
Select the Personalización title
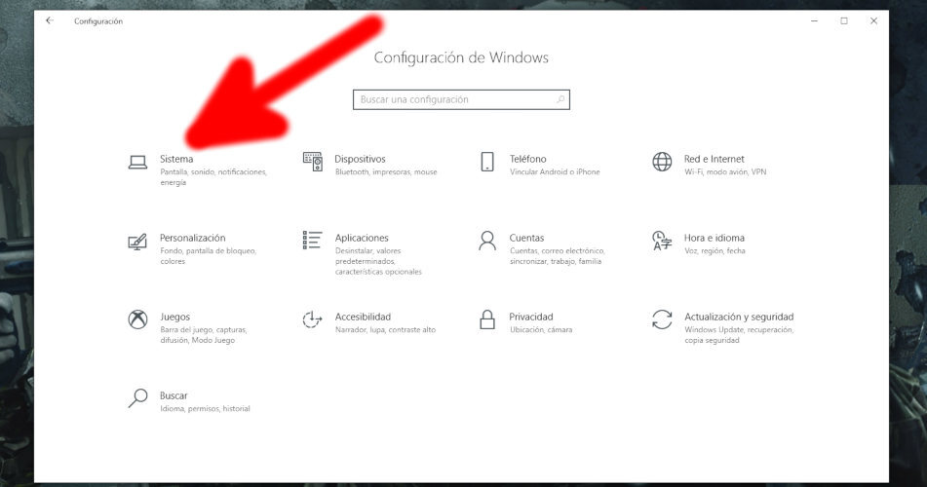193,238
